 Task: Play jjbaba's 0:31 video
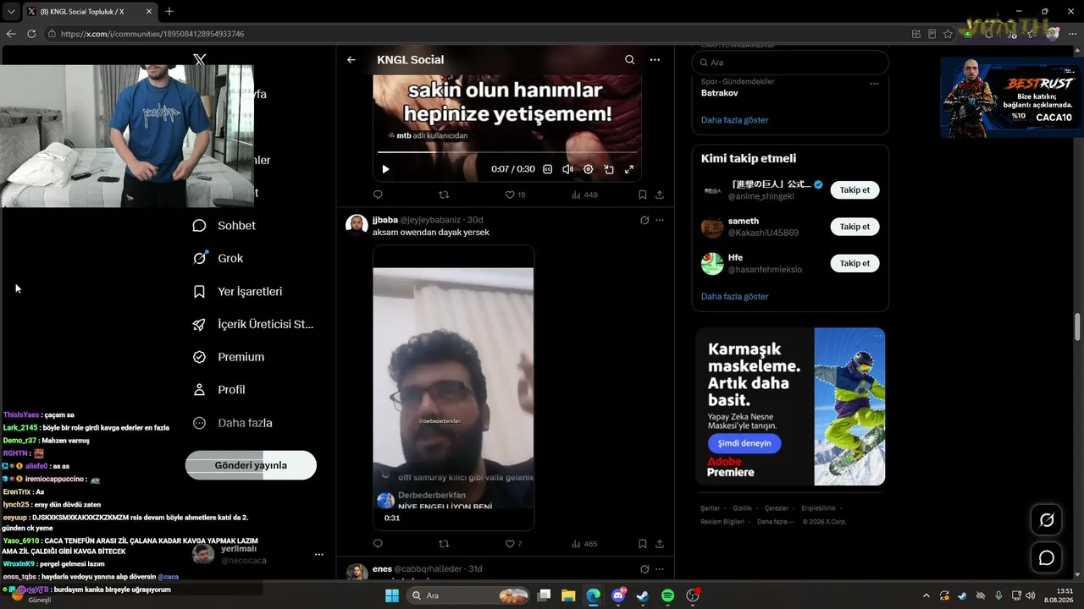click(453, 387)
